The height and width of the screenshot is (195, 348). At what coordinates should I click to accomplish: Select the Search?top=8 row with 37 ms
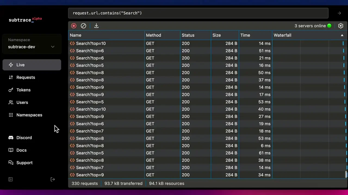pyautogui.click(x=208, y=80)
